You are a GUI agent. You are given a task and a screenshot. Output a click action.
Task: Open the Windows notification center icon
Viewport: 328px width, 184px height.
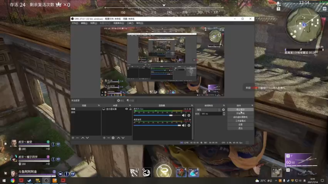(323, 181)
